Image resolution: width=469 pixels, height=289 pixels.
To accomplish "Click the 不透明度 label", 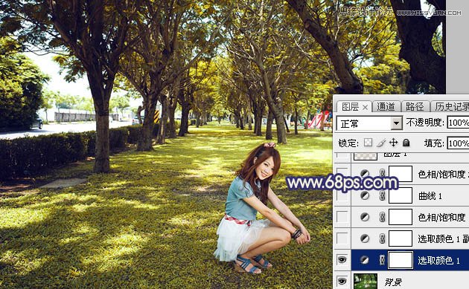I will [x=424, y=123].
